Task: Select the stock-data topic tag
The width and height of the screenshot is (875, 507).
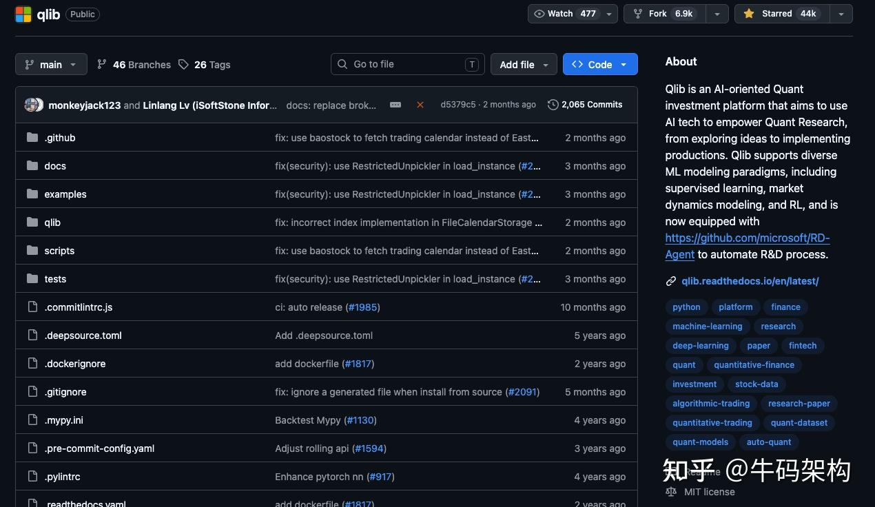Action: tap(756, 384)
